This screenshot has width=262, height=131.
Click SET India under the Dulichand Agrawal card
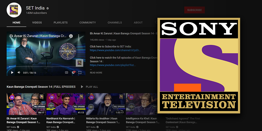click(171, 127)
